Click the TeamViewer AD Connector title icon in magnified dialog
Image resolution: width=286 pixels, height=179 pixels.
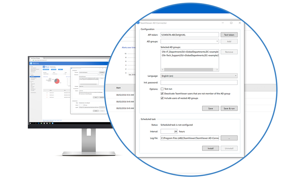click(x=138, y=23)
